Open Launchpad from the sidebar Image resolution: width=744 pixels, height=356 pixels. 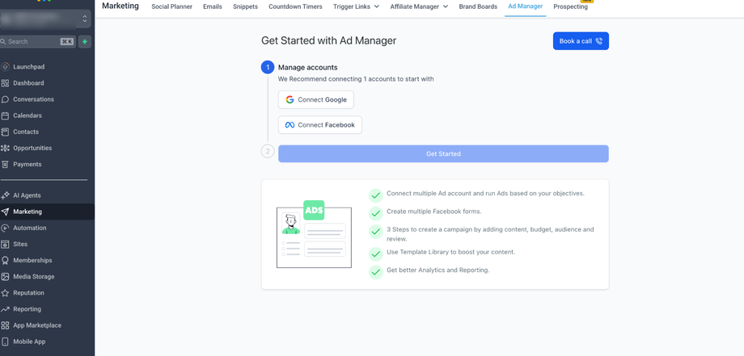29,67
